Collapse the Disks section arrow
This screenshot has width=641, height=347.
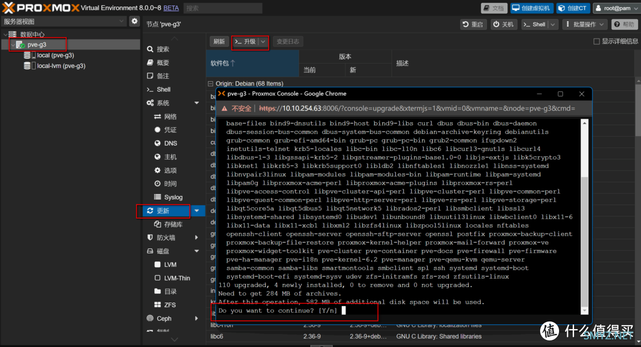[x=196, y=251]
